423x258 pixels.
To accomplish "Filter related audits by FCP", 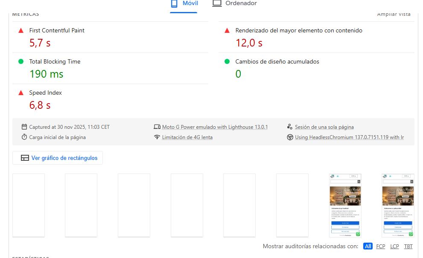I will click(x=380, y=246).
